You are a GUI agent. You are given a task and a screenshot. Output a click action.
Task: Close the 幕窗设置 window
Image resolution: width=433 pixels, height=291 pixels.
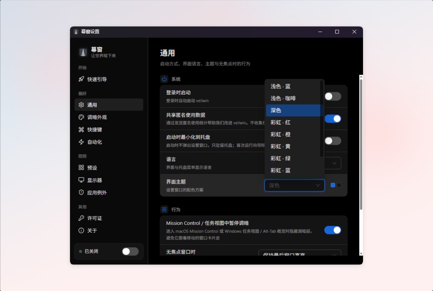[354, 32]
